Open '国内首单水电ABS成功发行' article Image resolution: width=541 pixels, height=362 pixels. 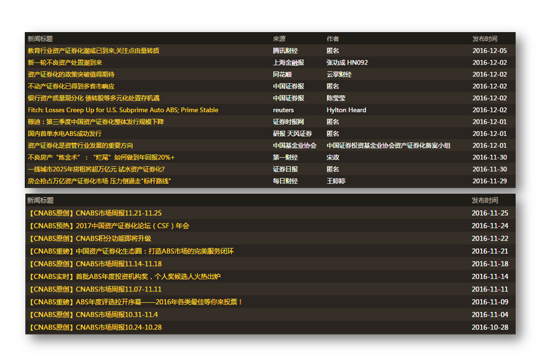click(64, 134)
